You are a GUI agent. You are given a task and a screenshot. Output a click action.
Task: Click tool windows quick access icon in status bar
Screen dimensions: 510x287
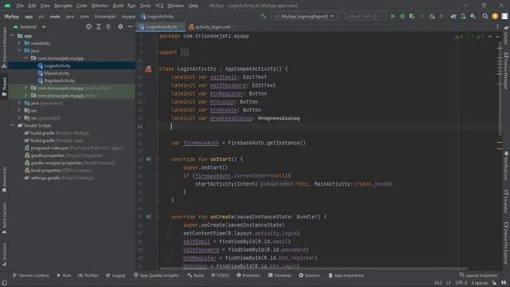click(x=4, y=283)
